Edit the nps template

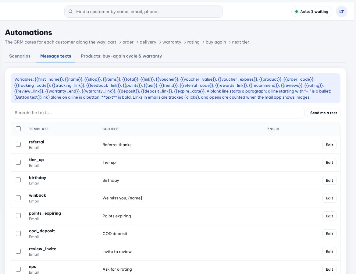click(329, 269)
